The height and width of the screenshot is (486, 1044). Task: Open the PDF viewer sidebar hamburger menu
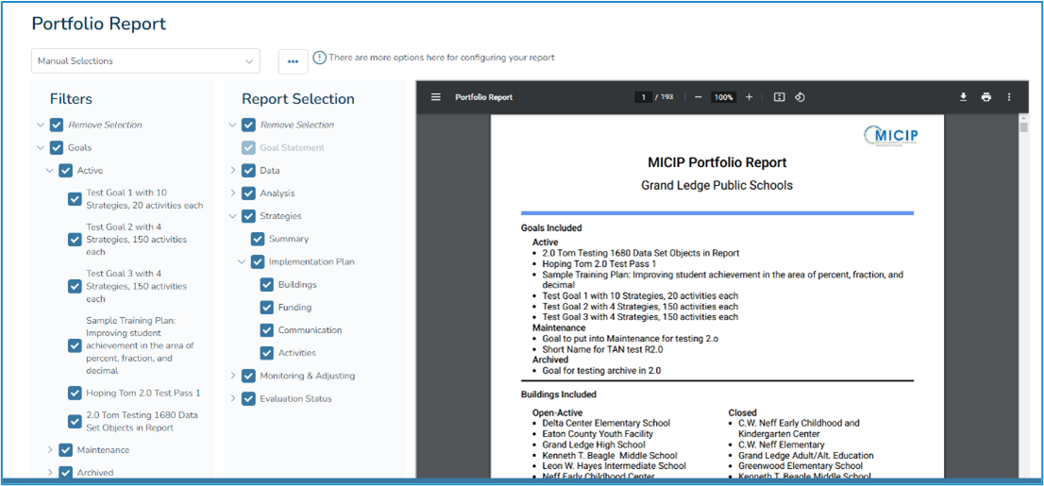point(436,97)
